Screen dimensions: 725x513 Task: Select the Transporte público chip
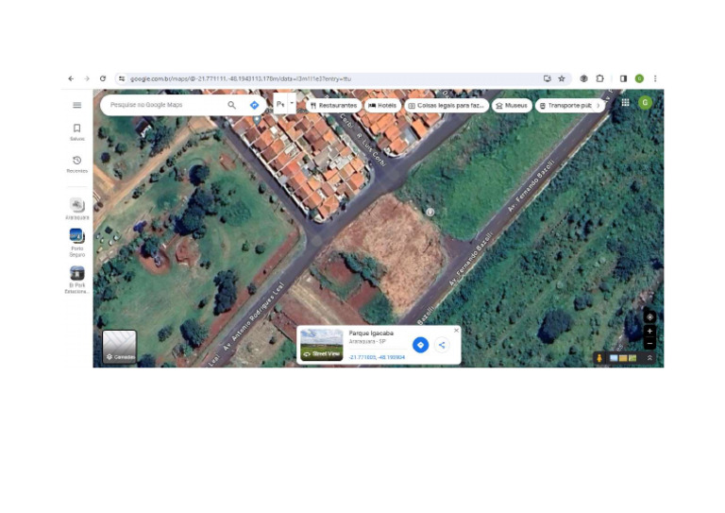tap(566, 106)
